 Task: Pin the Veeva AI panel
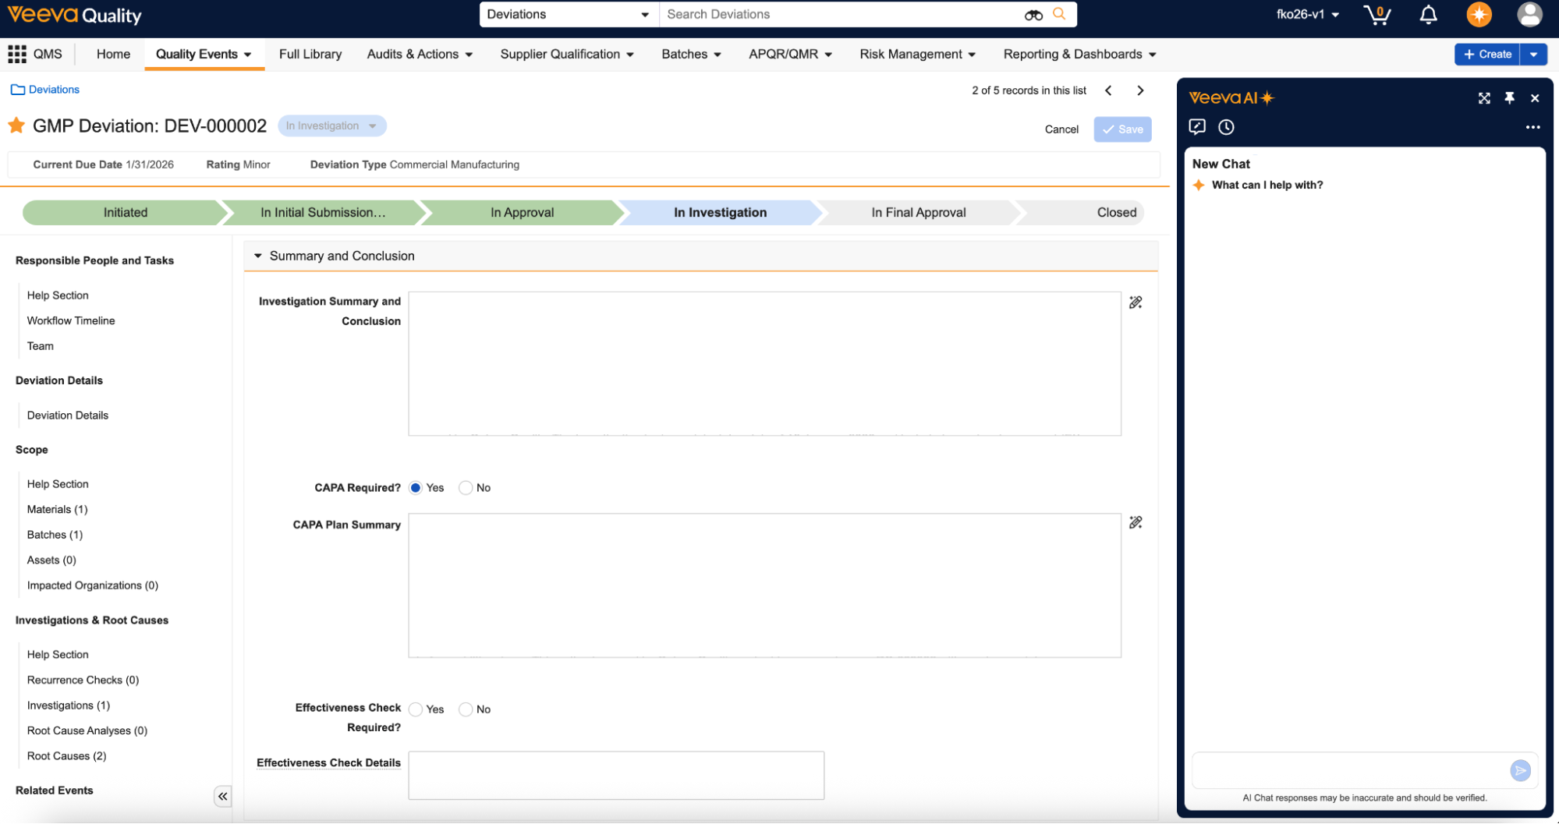coord(1509,98)
